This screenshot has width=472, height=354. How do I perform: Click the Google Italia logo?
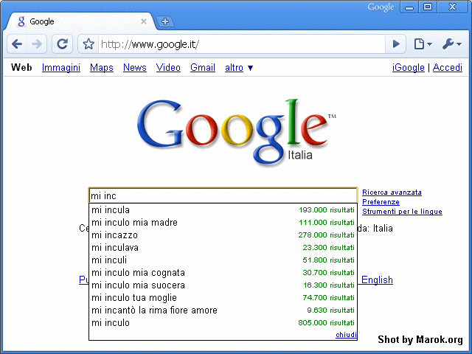236,133
